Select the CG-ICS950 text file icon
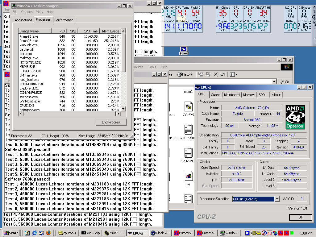316x237 pixels. [189, 130]
